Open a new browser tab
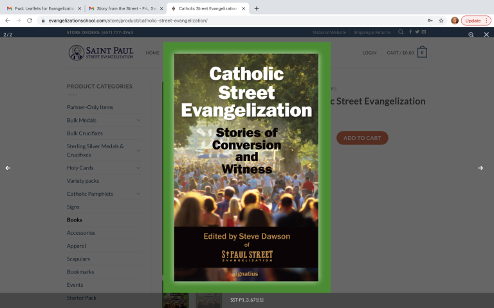Viewport: 494px width, 308px height. pos(257,8)
